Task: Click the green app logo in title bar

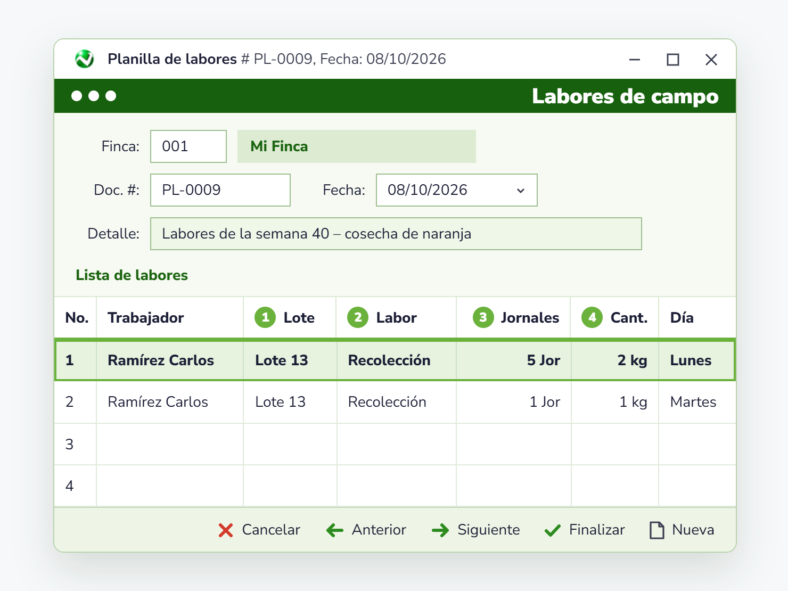Action: (84, 59)
